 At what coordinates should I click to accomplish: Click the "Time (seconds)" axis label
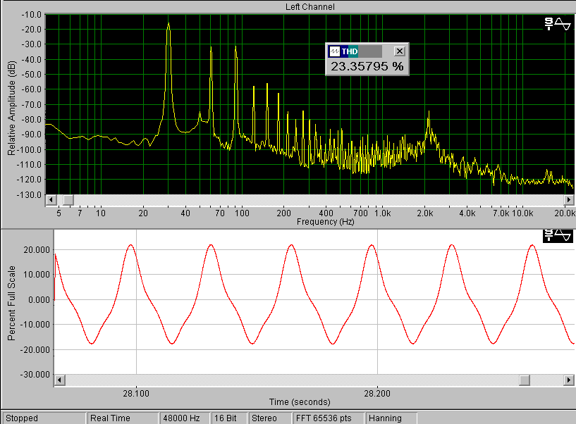point(300,402)
